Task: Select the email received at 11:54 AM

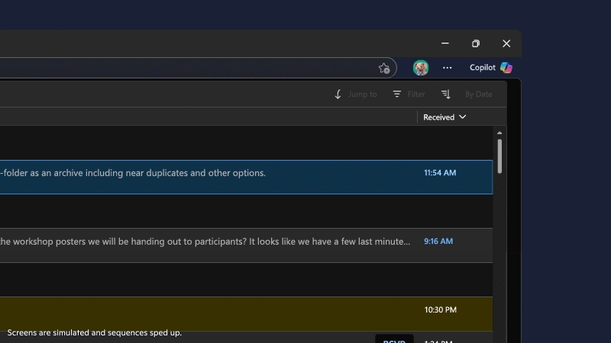Action: [229, 177]
